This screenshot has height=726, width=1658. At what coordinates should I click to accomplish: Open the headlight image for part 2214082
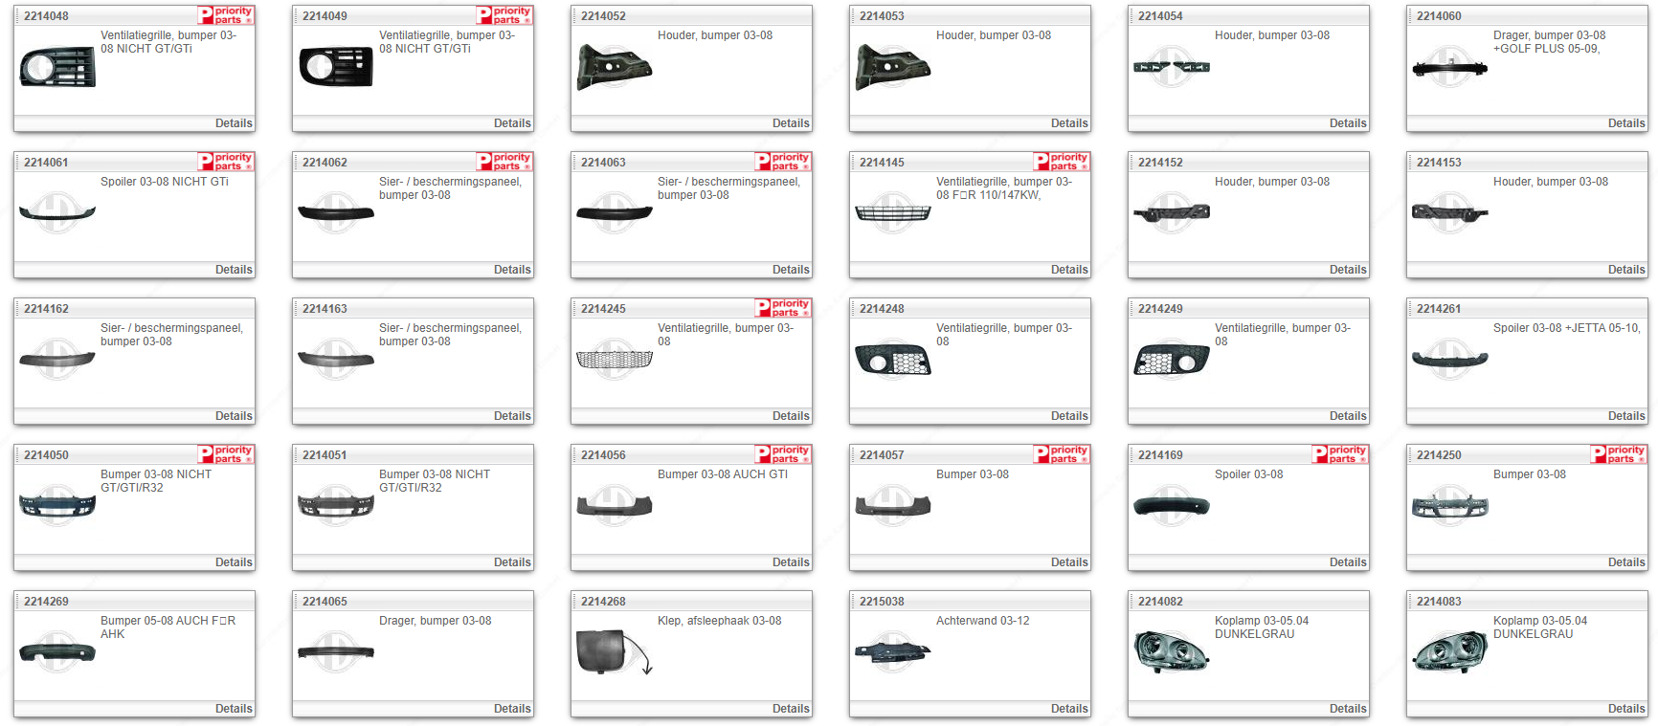click(x=1171, y=651)
